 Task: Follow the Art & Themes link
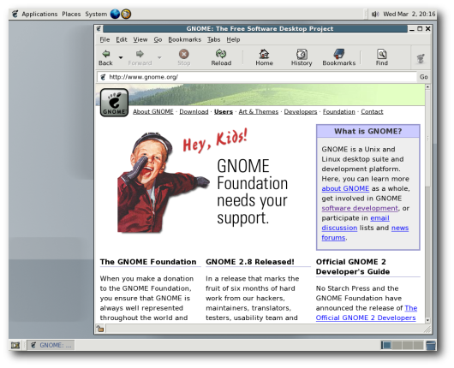point(259,111)
